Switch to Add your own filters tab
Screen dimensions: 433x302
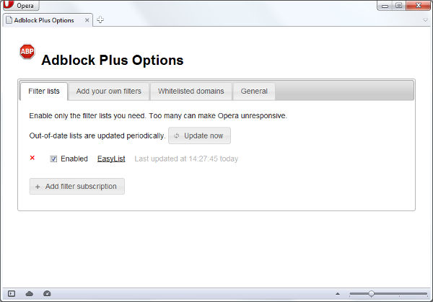click(110, 91)
